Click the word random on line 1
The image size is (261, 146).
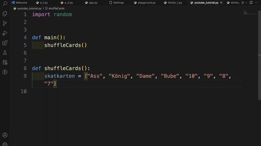pyautogui.click(x=63, y=15)
